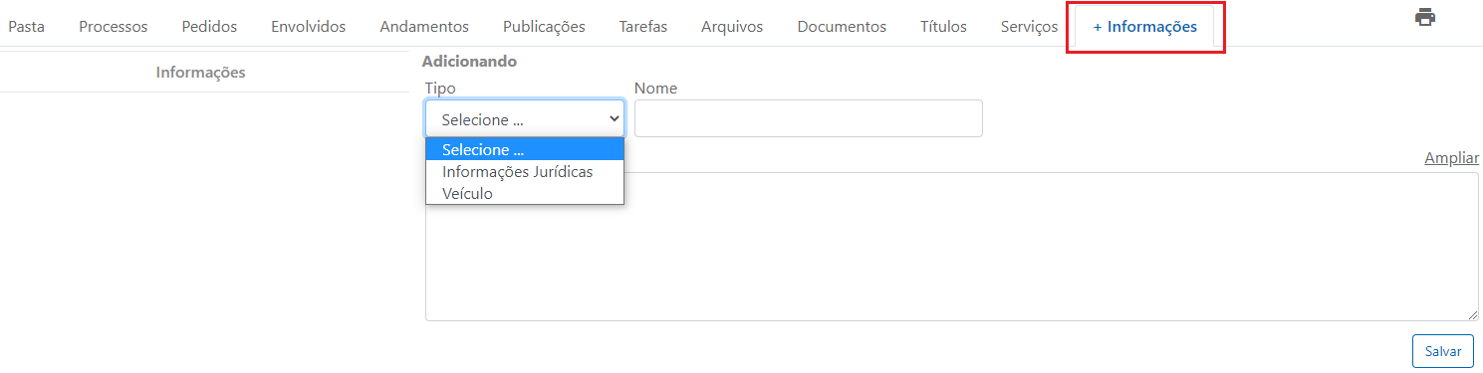Open the Andamentos tab

[424, 27]
